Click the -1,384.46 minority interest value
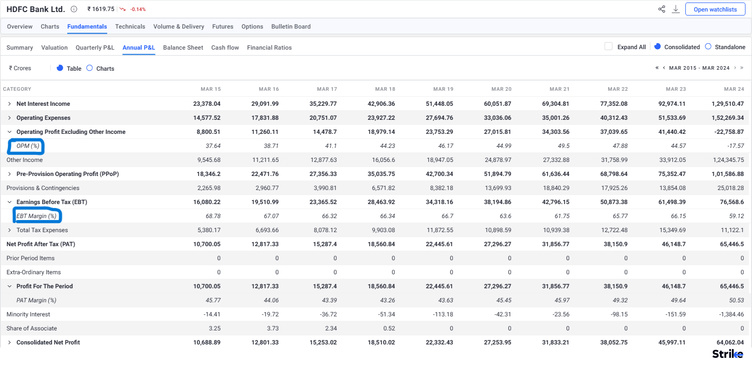 pos(732,314)
